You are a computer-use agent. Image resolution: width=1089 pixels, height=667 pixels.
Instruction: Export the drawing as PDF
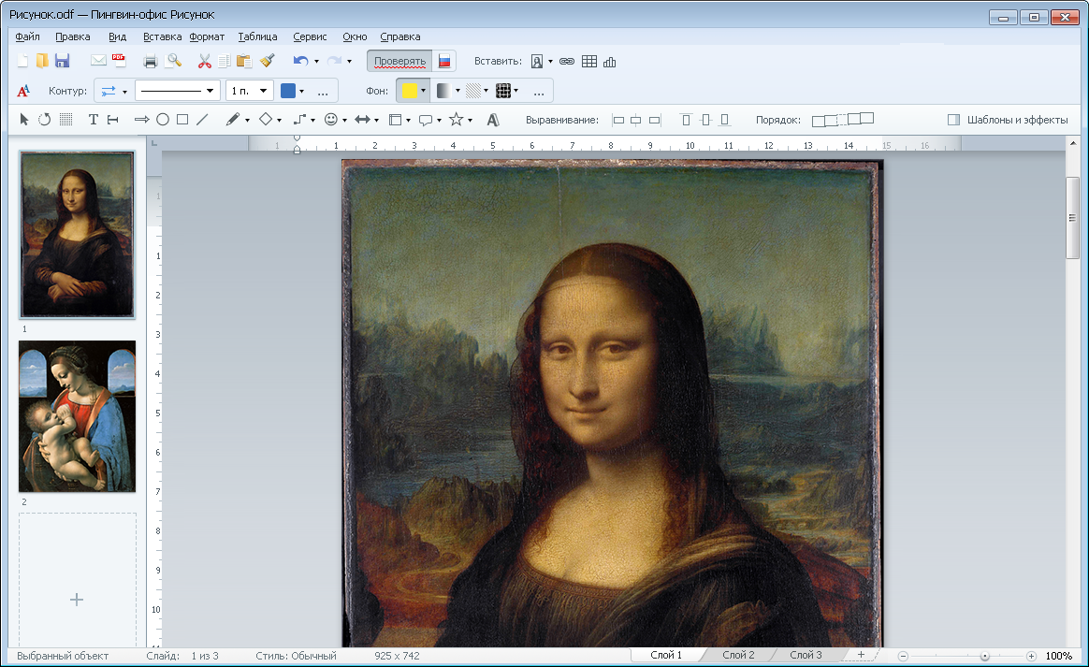tap(119, 62)
